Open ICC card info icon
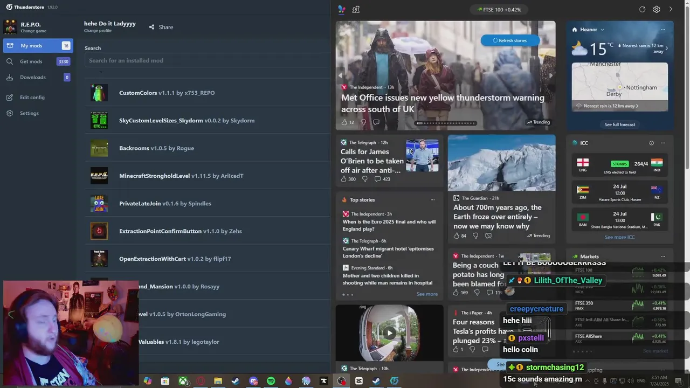690x388 pixels. tap(651, 143)
